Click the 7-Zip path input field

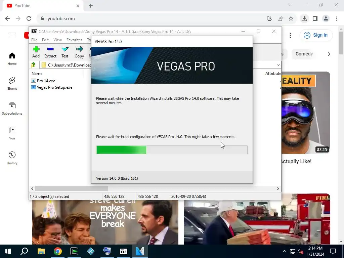(x=66, y=65)
